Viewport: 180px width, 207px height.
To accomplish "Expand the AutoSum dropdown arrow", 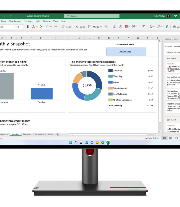I will click(x=146, y=27).
